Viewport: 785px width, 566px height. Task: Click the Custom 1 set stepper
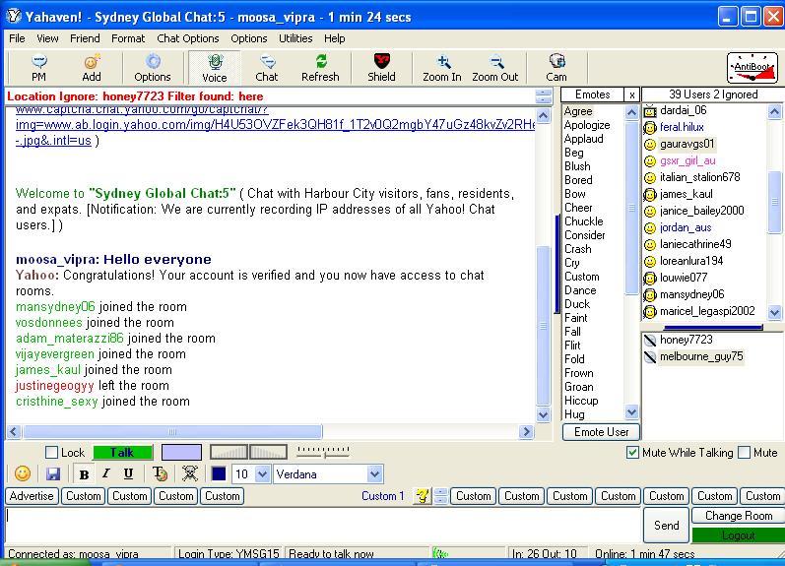tap(440, 496)
